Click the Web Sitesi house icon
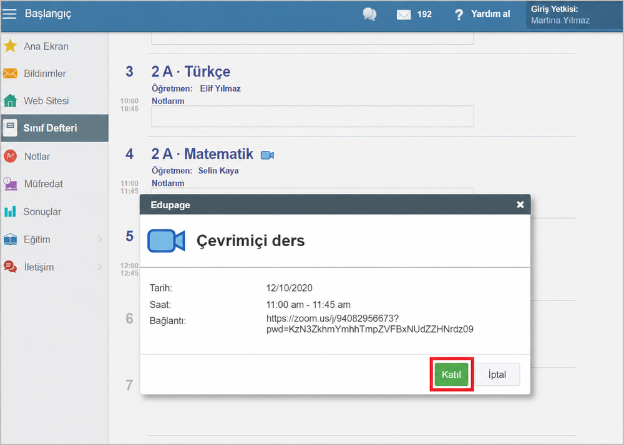The image size is (624, 445). [x=11, y=100]
